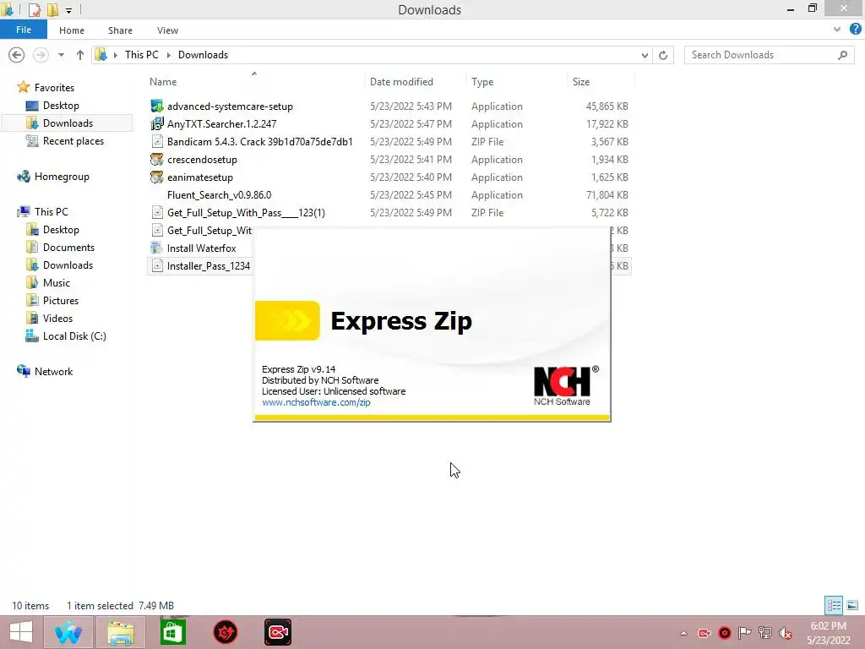Open Documents under This PC
This screenshot has height=649, width=865.
coord(68,248)
